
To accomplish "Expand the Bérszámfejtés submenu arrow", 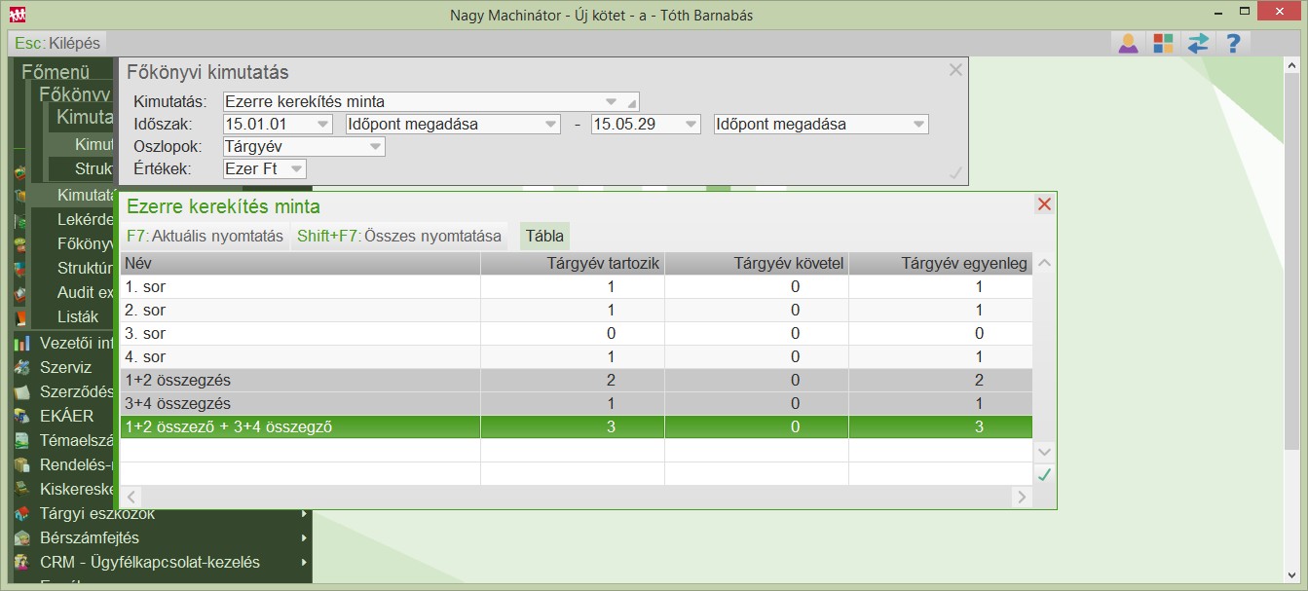I will point(304,537).
